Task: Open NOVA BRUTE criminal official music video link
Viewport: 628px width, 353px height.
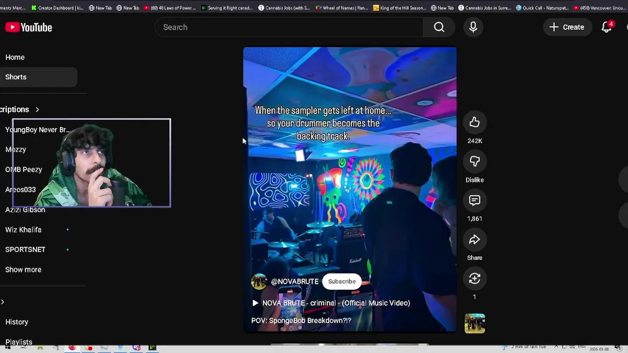Action: (x=331, y=303)
